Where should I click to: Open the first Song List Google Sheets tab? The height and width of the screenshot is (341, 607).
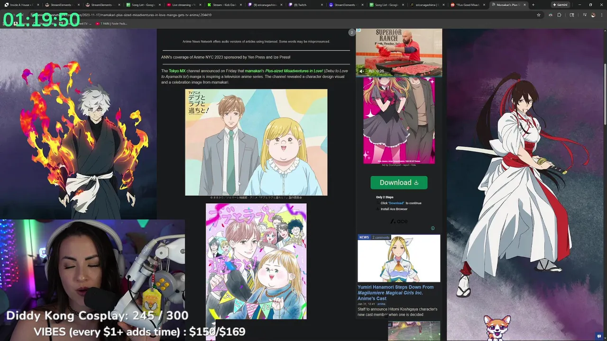click(x=143, y=5)
